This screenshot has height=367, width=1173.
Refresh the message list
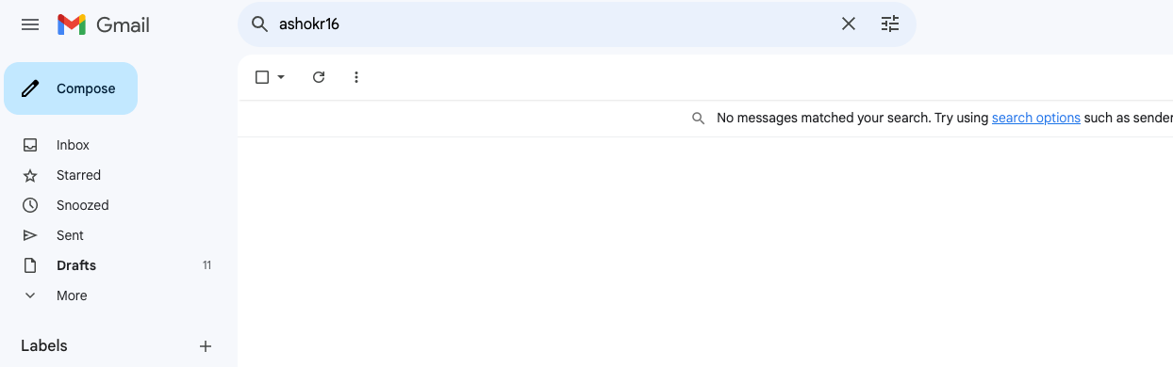(319, 77)
